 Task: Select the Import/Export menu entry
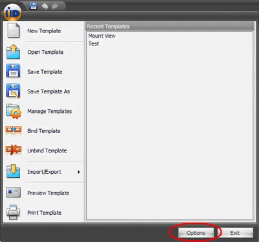coord(44,172)
